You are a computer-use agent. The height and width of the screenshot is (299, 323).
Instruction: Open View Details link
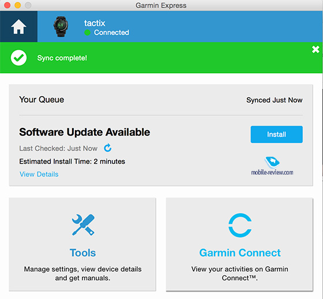(x=39, y=175)
